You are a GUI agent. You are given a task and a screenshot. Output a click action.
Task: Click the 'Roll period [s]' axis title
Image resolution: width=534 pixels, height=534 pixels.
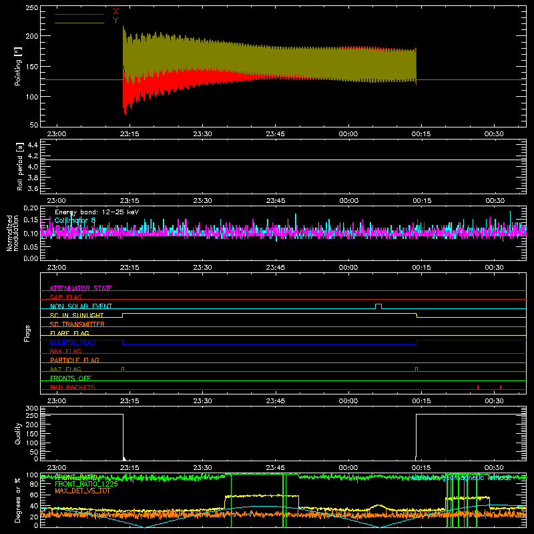point(19,166)
